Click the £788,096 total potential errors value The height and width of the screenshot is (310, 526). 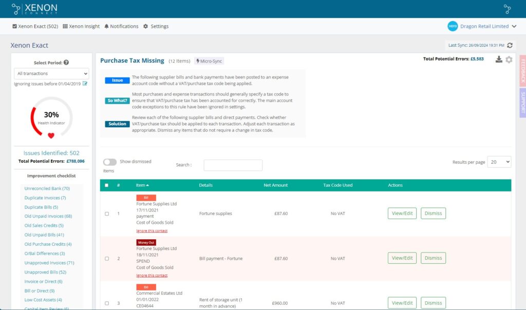[x=76, y=161]
